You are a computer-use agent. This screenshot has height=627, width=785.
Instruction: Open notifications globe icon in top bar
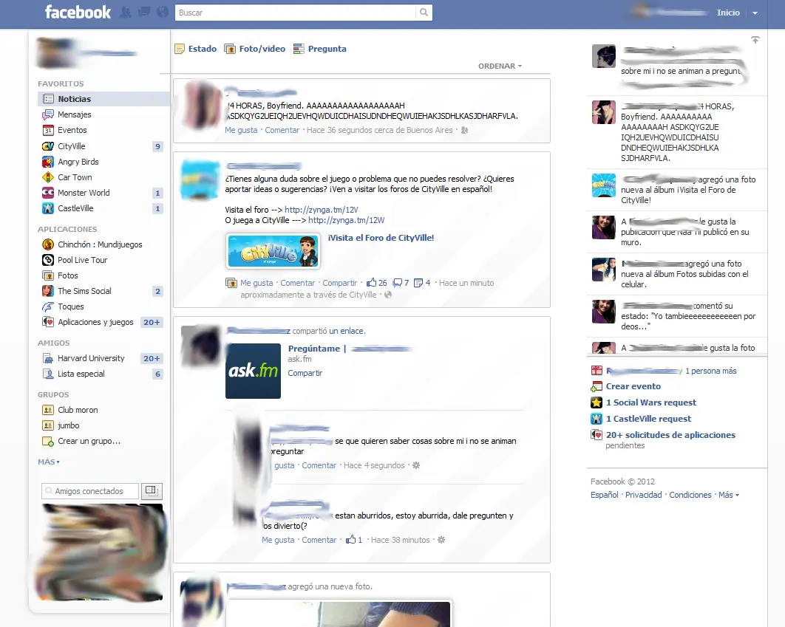(163, 12)
